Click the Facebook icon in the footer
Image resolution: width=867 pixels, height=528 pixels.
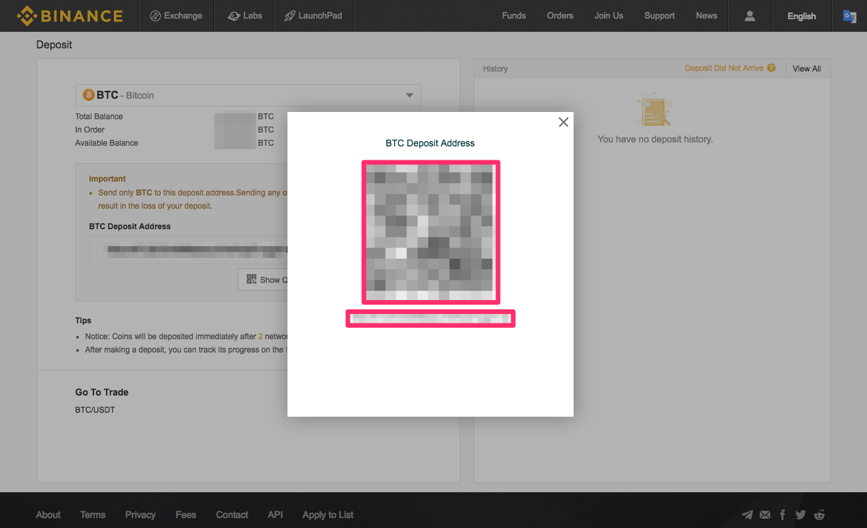pos(783,515)
